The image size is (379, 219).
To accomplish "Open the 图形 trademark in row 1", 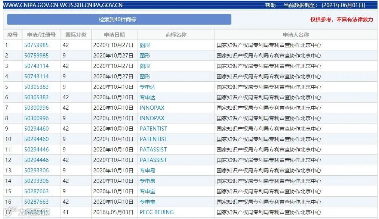I will (x=145, y=45).
